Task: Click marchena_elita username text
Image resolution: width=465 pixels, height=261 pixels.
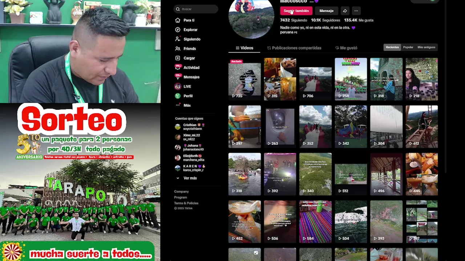Action: click(194, 160)
